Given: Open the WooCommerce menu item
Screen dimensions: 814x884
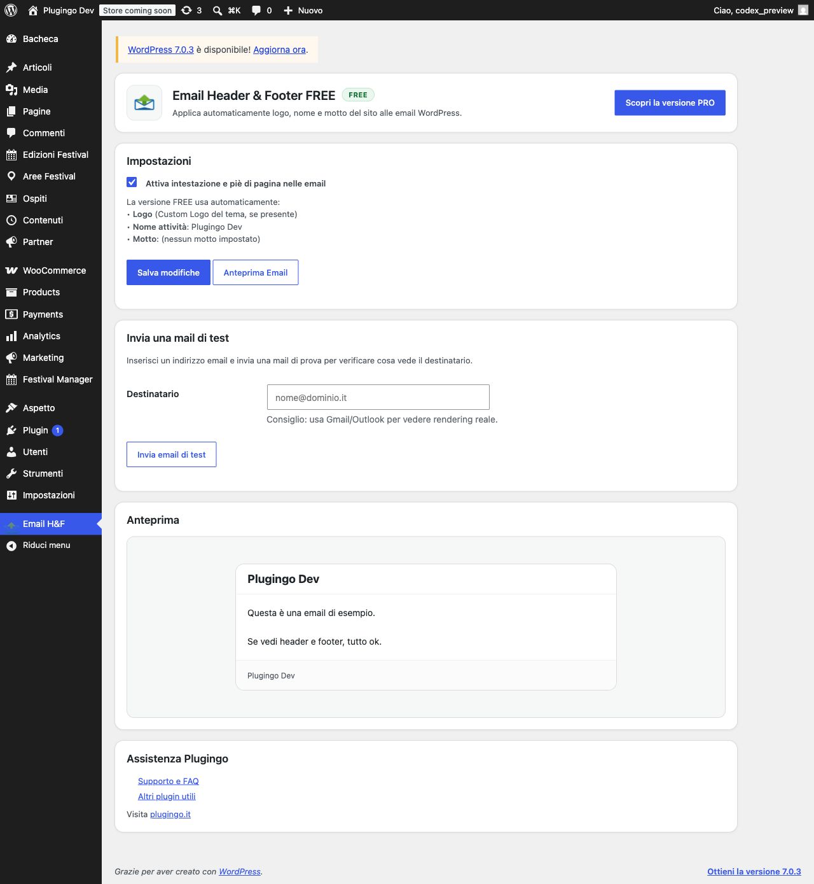Looking at the screenshot, I should coord(51,270).
